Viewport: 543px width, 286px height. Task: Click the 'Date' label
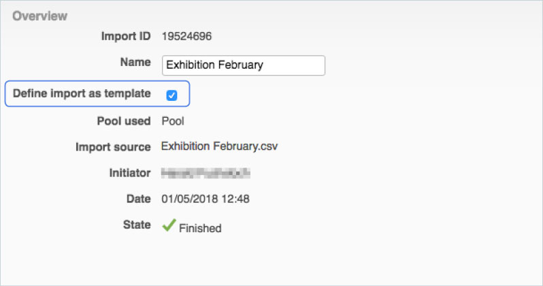(138, 199)
